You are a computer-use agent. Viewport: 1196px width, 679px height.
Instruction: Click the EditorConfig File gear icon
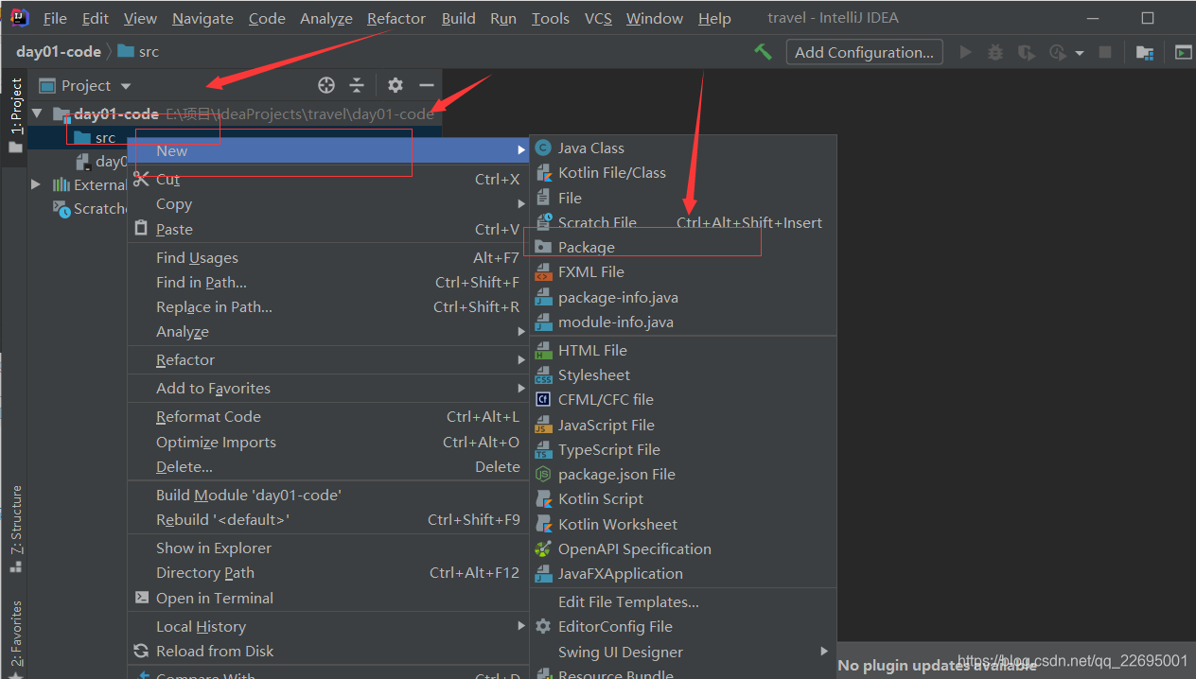[x=543, y=627]
